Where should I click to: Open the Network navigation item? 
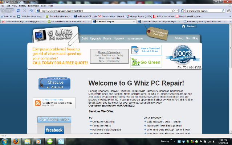pos(119,38)
